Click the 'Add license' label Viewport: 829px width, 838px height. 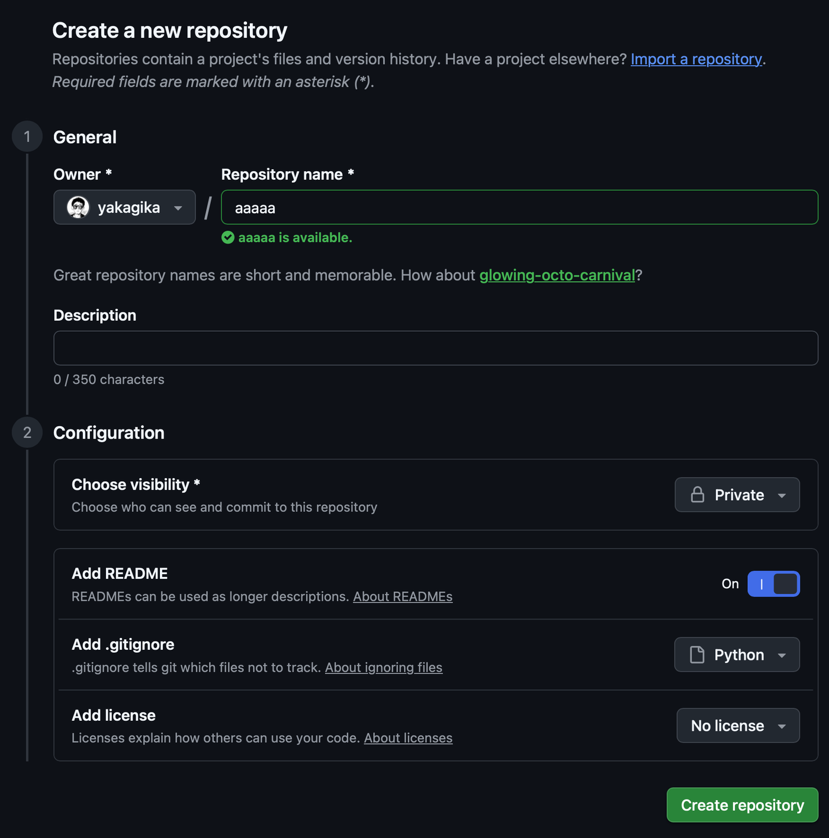click(114, 715)
